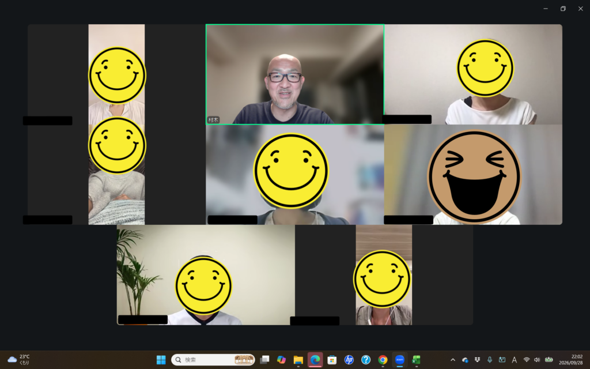Open File Explorer from the taskbar

[x=298, y=360]
